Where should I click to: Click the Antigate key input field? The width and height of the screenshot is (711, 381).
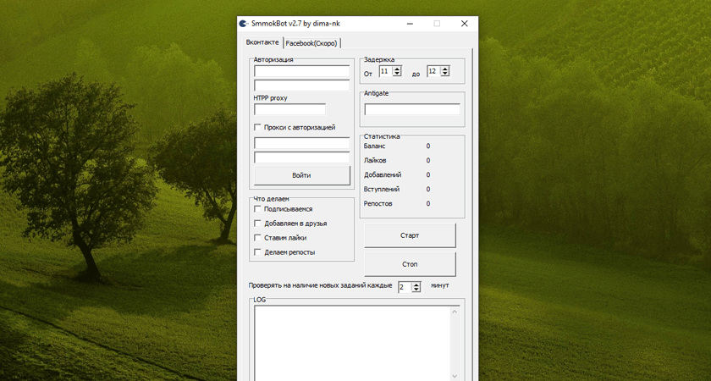pos(412,109)
